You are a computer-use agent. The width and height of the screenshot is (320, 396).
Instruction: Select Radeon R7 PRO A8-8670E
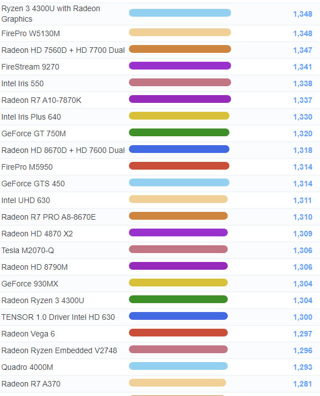[49, 217]
